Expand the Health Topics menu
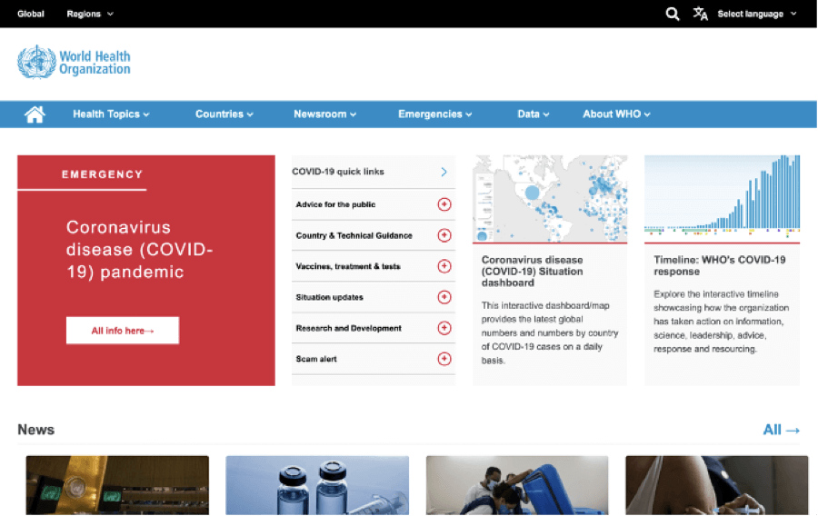818x516 pixels. click(x=111, y=114)
